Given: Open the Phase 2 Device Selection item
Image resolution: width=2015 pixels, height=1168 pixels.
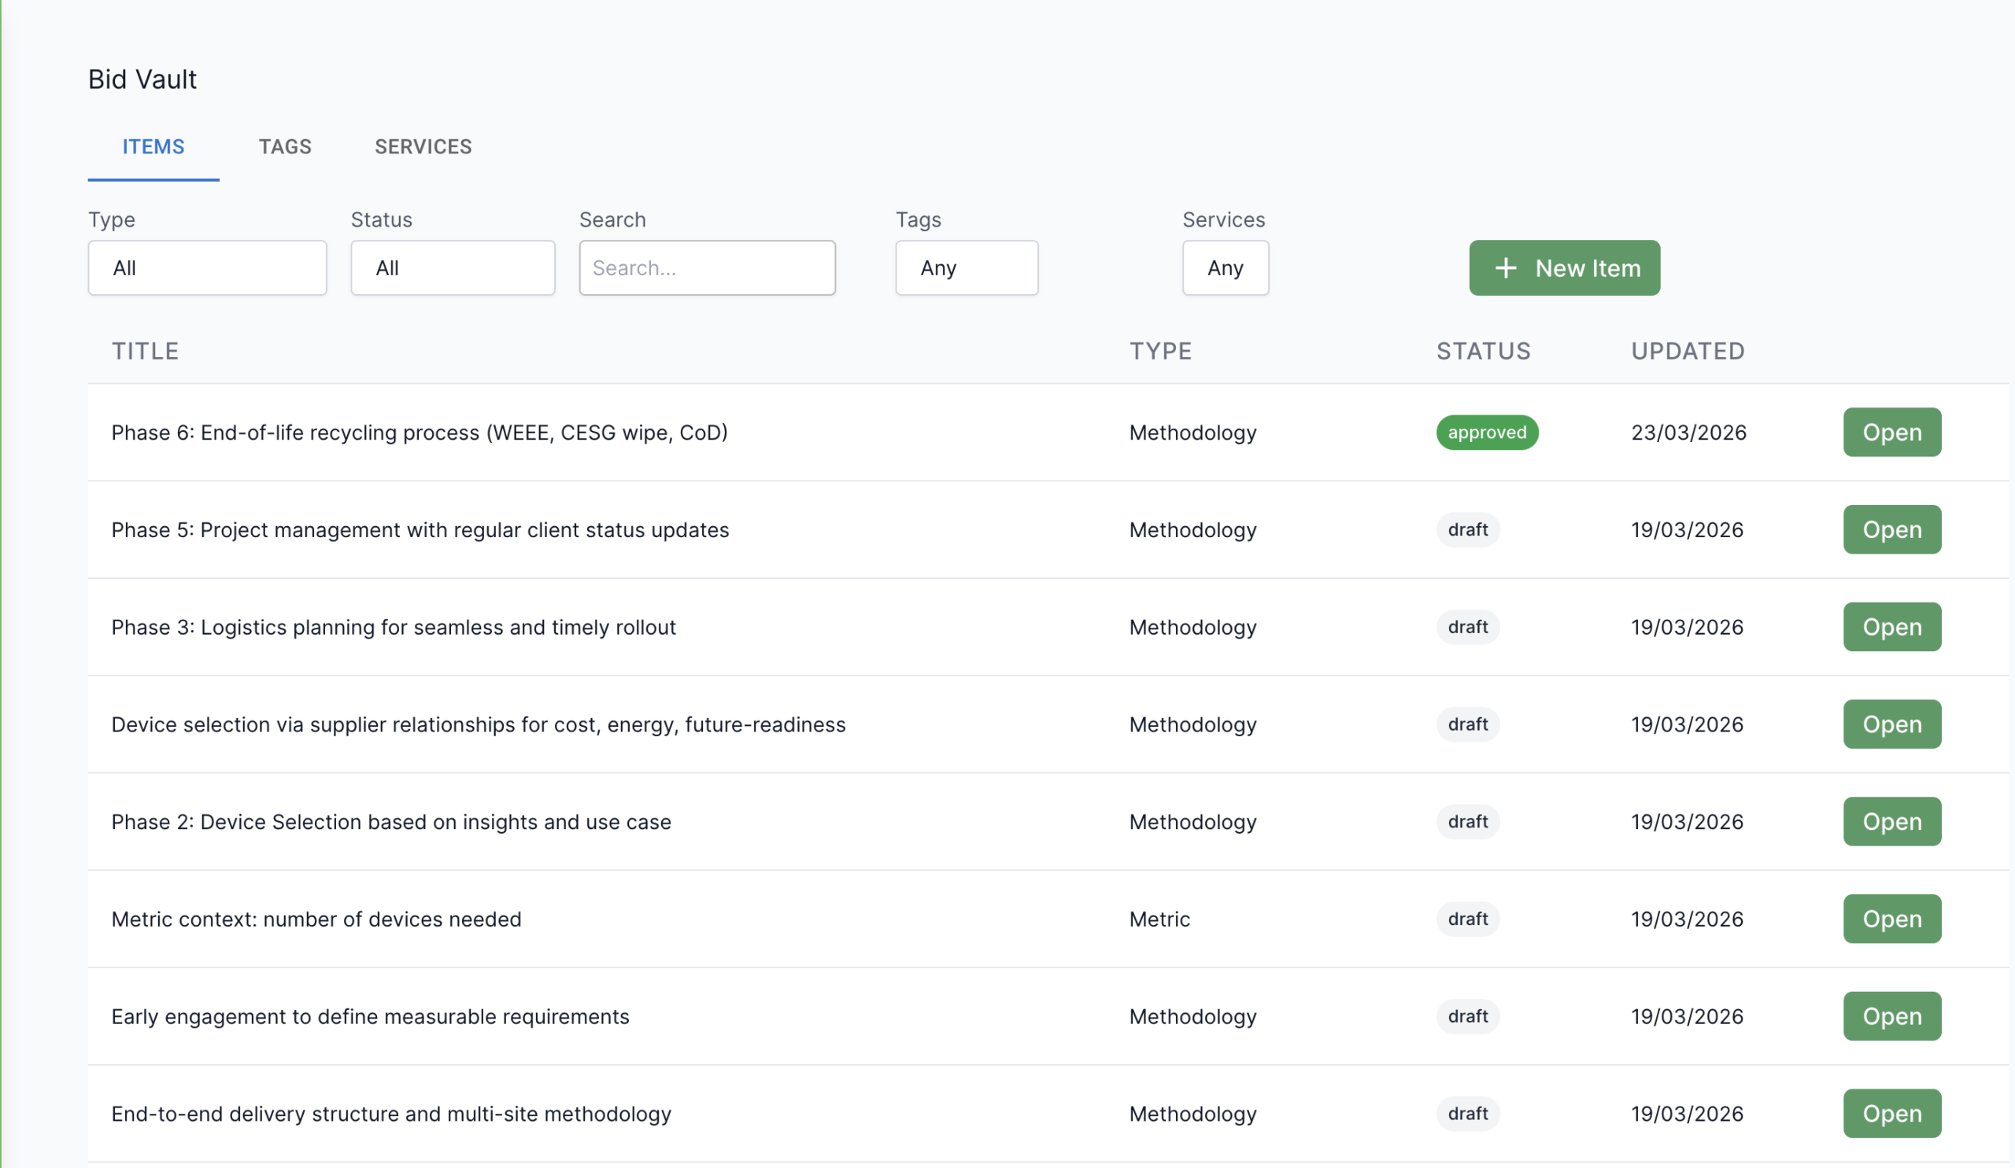Looking at the screenshot, I should [1891, 822].
